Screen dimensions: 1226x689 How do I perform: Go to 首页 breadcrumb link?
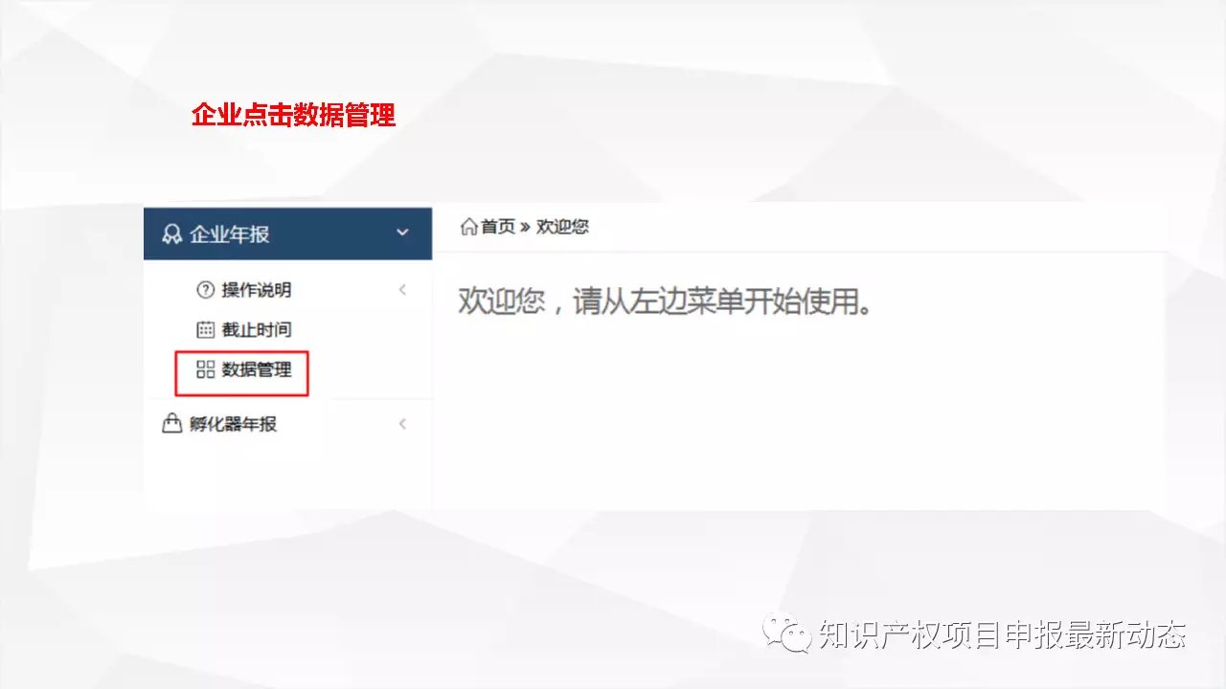[497, 227]
